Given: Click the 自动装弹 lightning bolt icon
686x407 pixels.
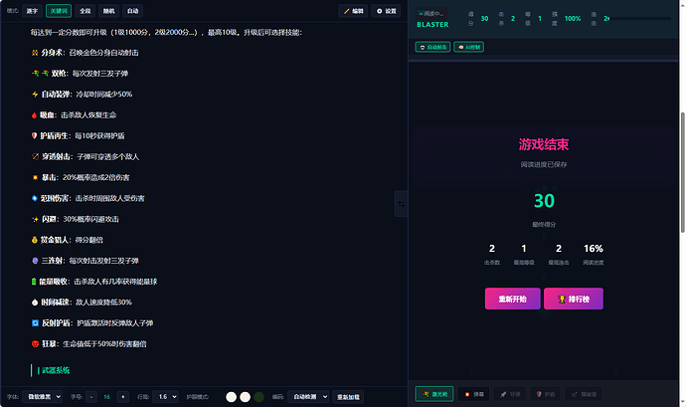Looking at the screenshot, I should (35, 95).
